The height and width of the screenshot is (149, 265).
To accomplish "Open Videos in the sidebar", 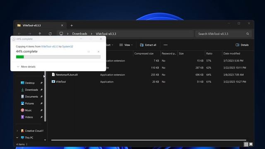I will tap(29, 117).
